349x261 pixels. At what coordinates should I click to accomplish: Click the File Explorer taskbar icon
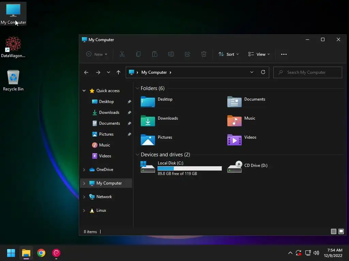26,253
